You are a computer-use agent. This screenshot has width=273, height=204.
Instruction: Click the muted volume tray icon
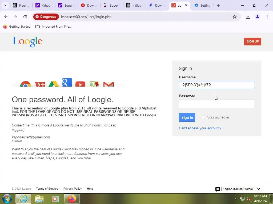point(248,199)
